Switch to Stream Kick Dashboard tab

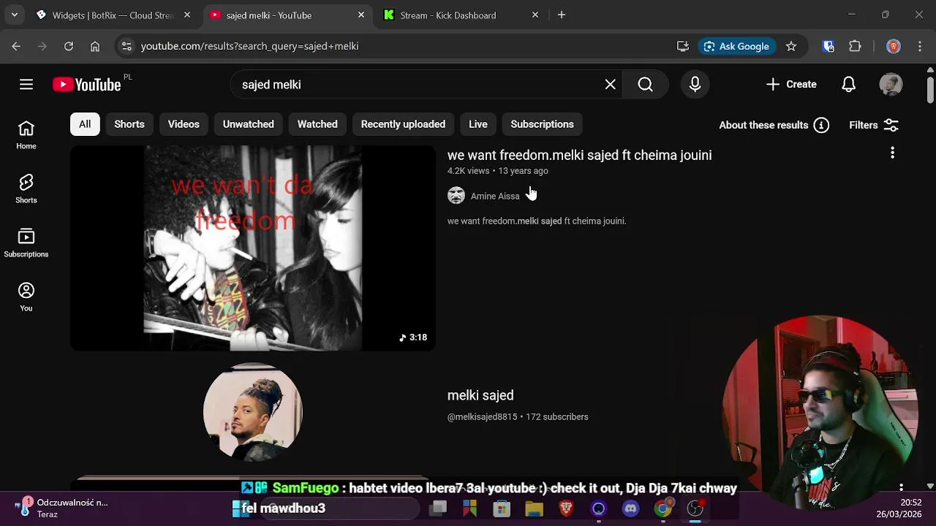(461, 15)
